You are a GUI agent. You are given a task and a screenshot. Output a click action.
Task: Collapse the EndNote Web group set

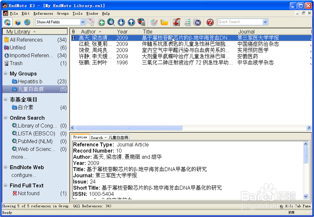[6, 167]
